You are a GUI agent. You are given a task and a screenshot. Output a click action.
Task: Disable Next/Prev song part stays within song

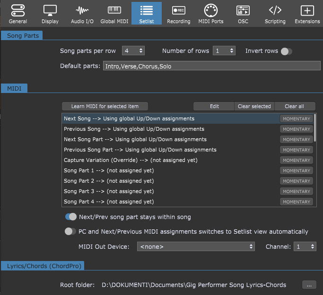71,217
